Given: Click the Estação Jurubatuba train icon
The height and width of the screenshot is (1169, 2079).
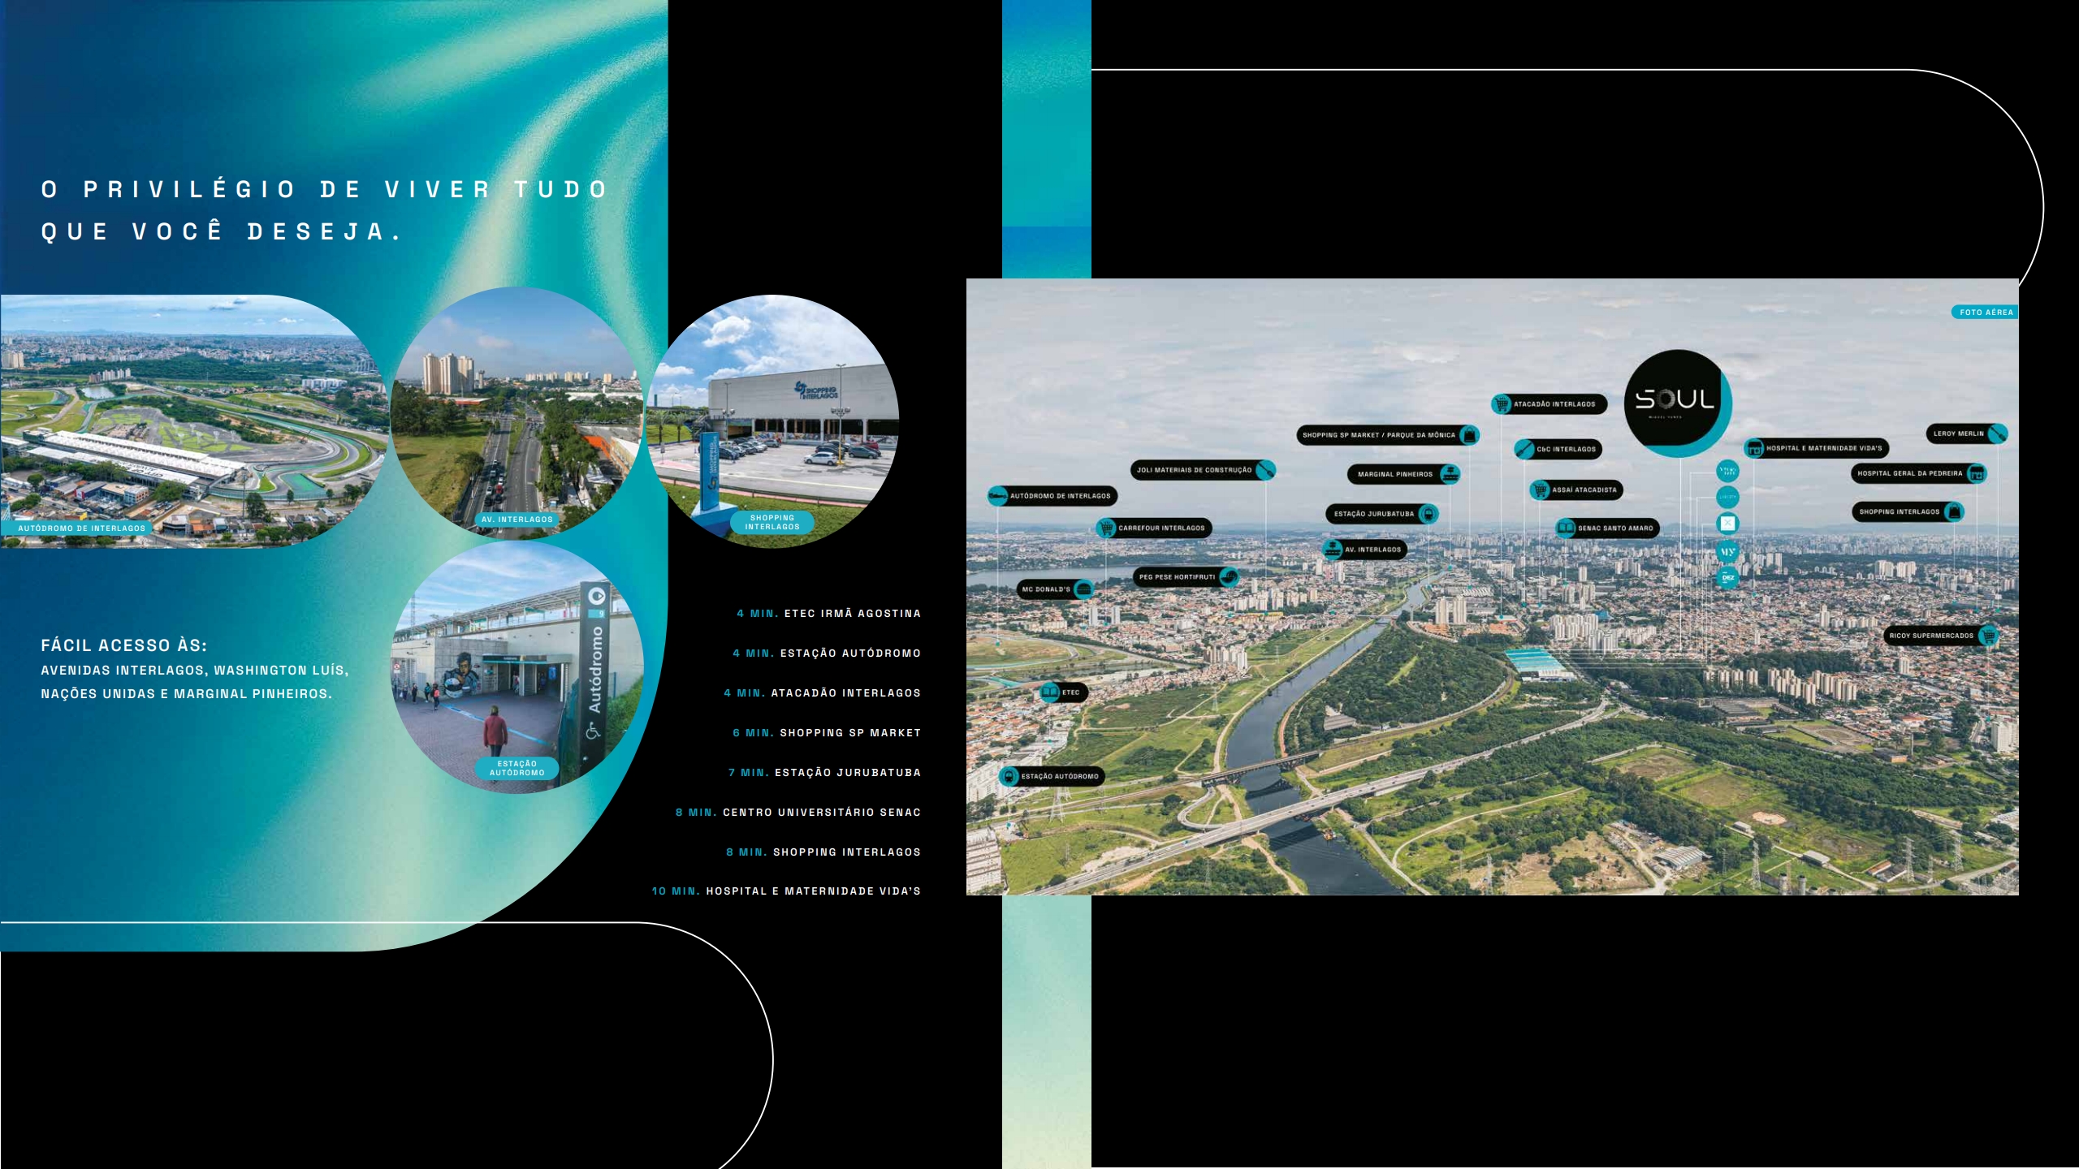Looking at the screenshot, I should 1429,513.
